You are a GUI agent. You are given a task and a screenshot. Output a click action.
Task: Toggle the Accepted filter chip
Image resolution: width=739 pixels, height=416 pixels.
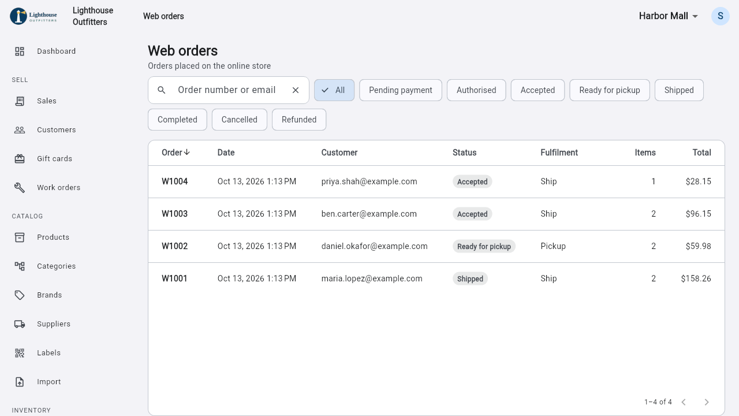point(538,90)
